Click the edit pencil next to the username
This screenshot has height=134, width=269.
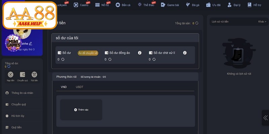(31, 44)
